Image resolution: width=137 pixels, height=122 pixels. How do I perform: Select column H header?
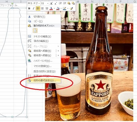pyautogui.click(x=7, y=1)
